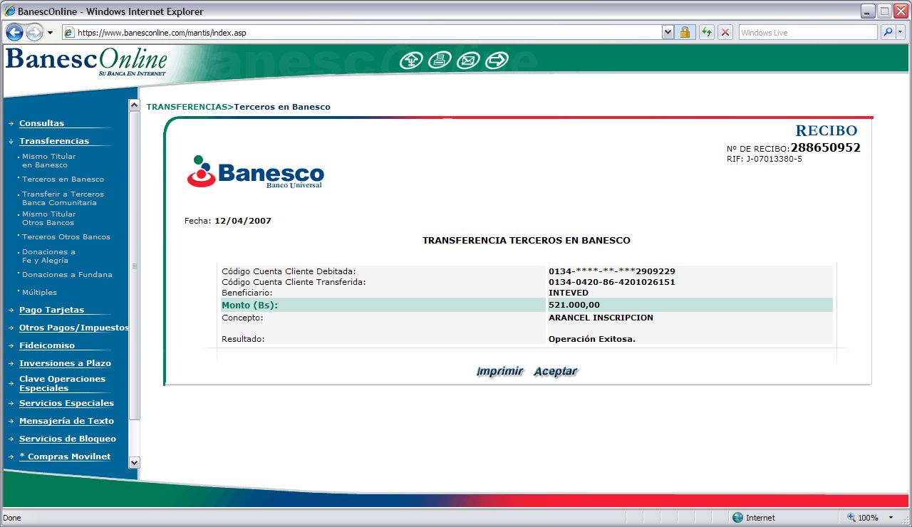This screenshot has width=912, height=527.
Task: Click the Operación Exitosa result text
Action: point(592,339)
